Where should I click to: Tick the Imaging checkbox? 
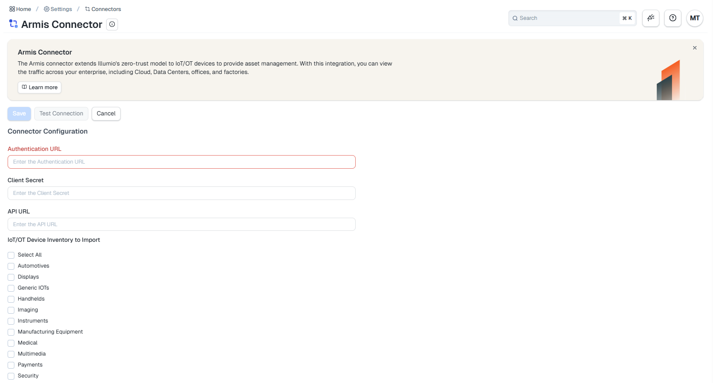(x=11, y=310)
